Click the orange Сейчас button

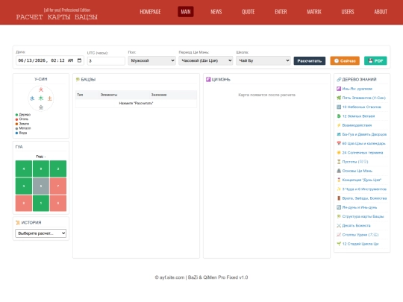pos(345,61)
